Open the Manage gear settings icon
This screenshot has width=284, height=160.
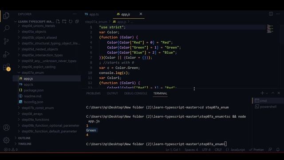coord(6,140)
